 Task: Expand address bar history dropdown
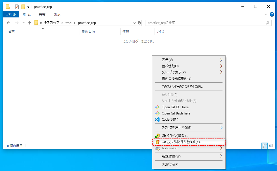tap(134, 23)
